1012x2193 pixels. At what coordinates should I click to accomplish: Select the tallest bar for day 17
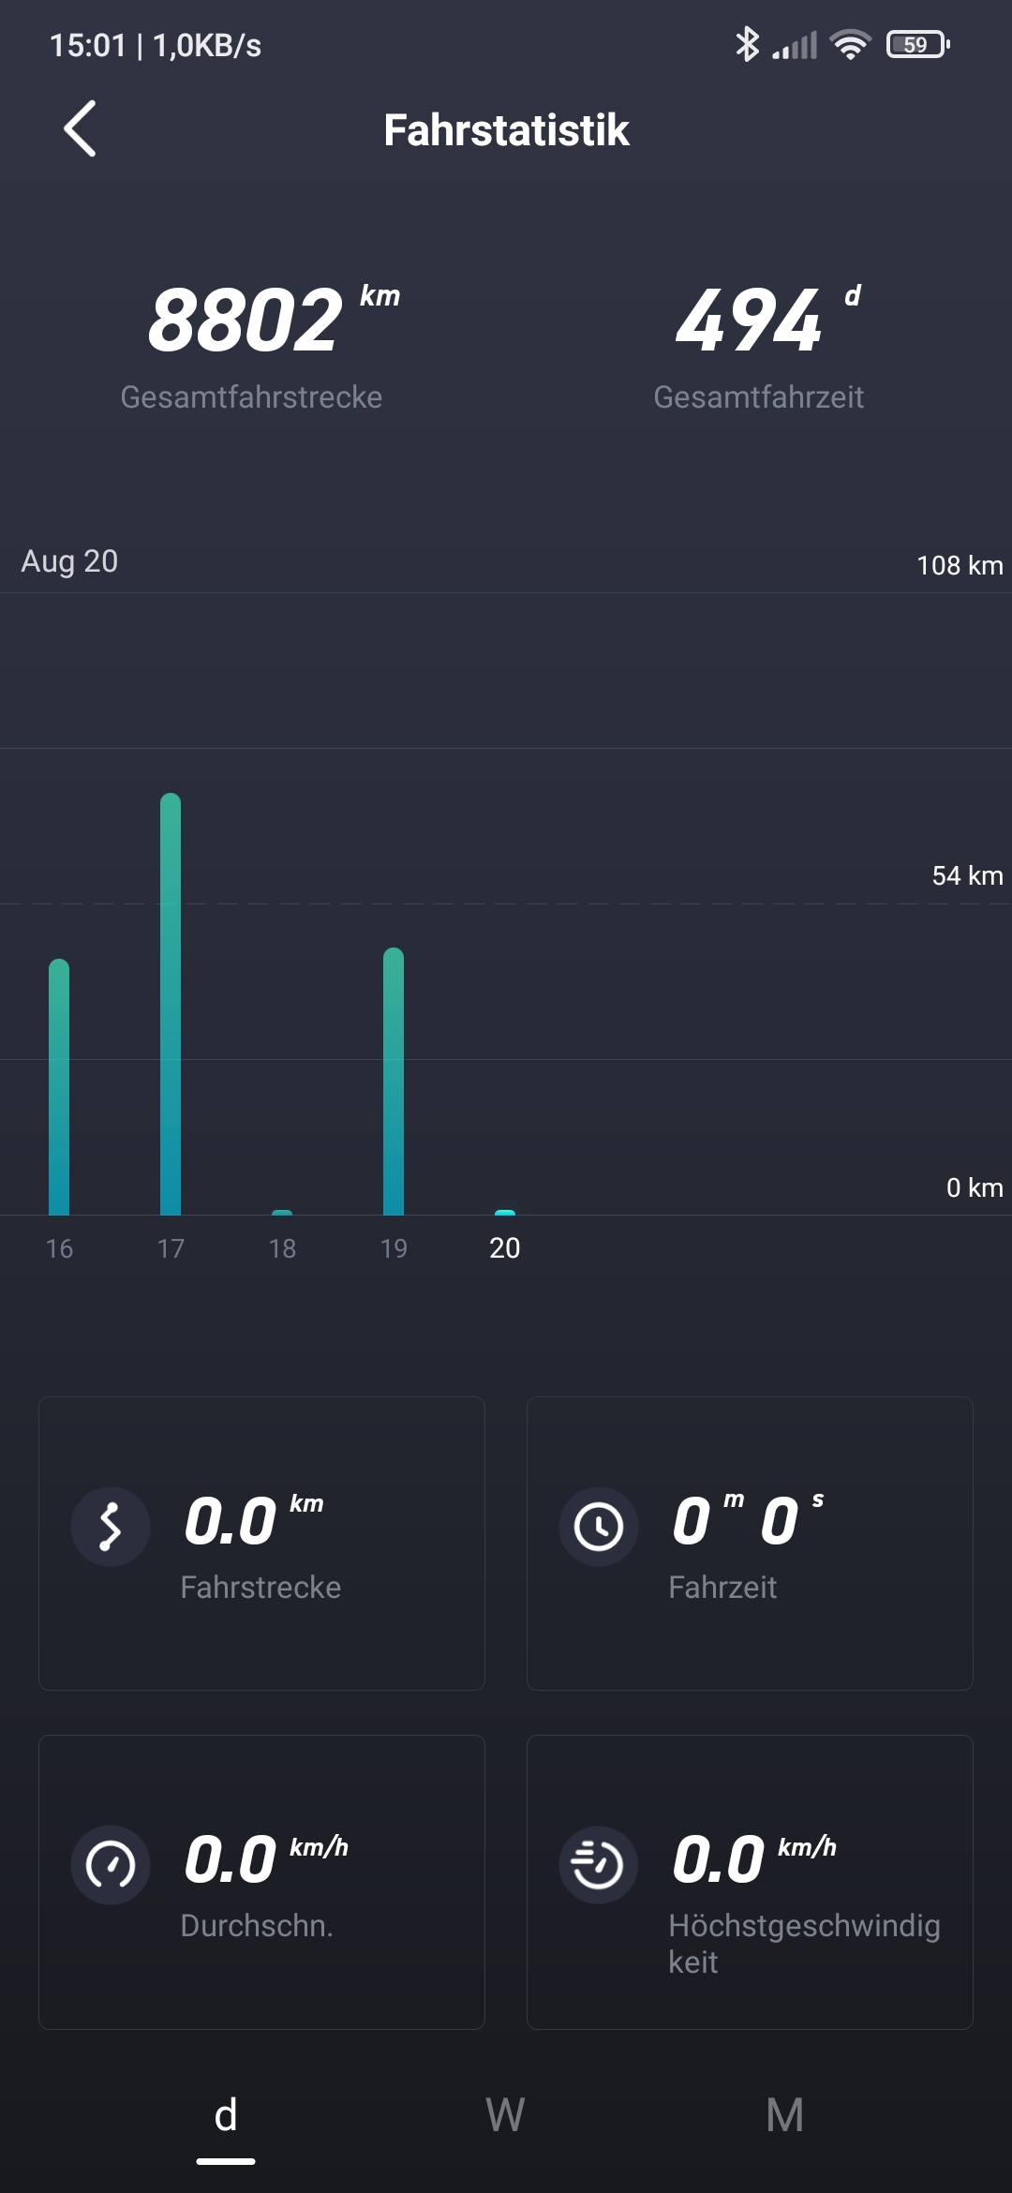(x=171, y=1003)
